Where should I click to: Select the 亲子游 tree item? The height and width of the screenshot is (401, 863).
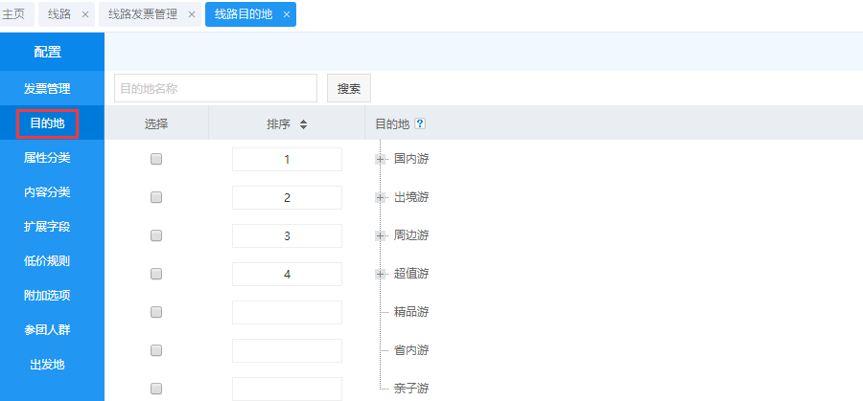pos(410,389)
